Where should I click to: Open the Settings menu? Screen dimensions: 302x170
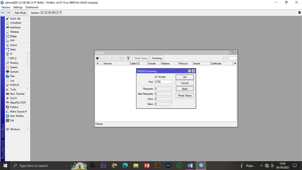[x=18, y=7]
